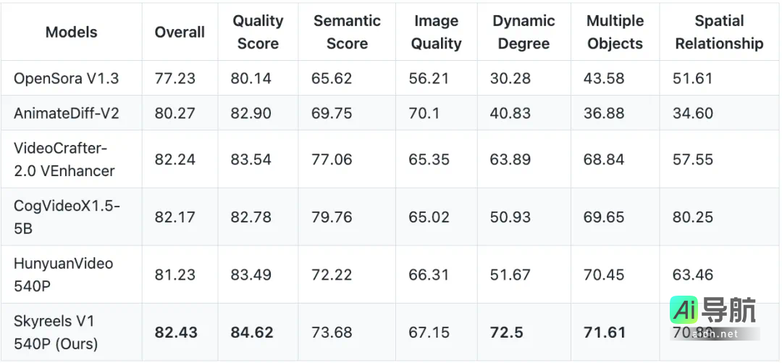Click the bold 71.61 multiple objects value

pos(605,333)
